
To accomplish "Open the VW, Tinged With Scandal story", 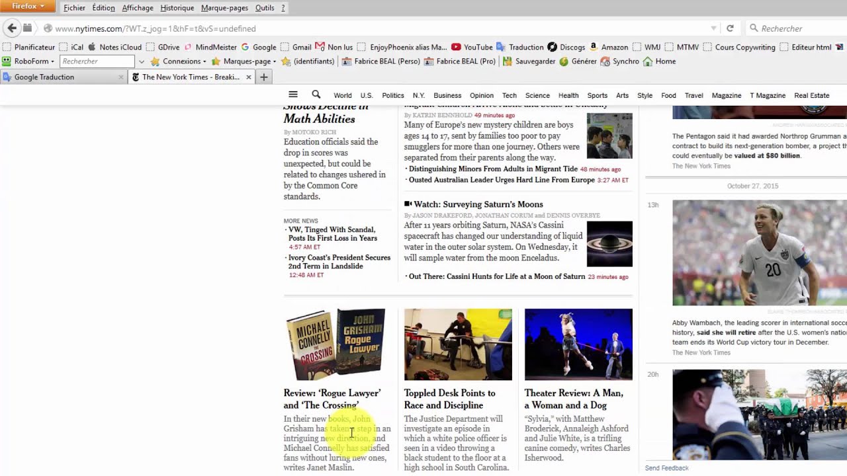I will [333, 233].
